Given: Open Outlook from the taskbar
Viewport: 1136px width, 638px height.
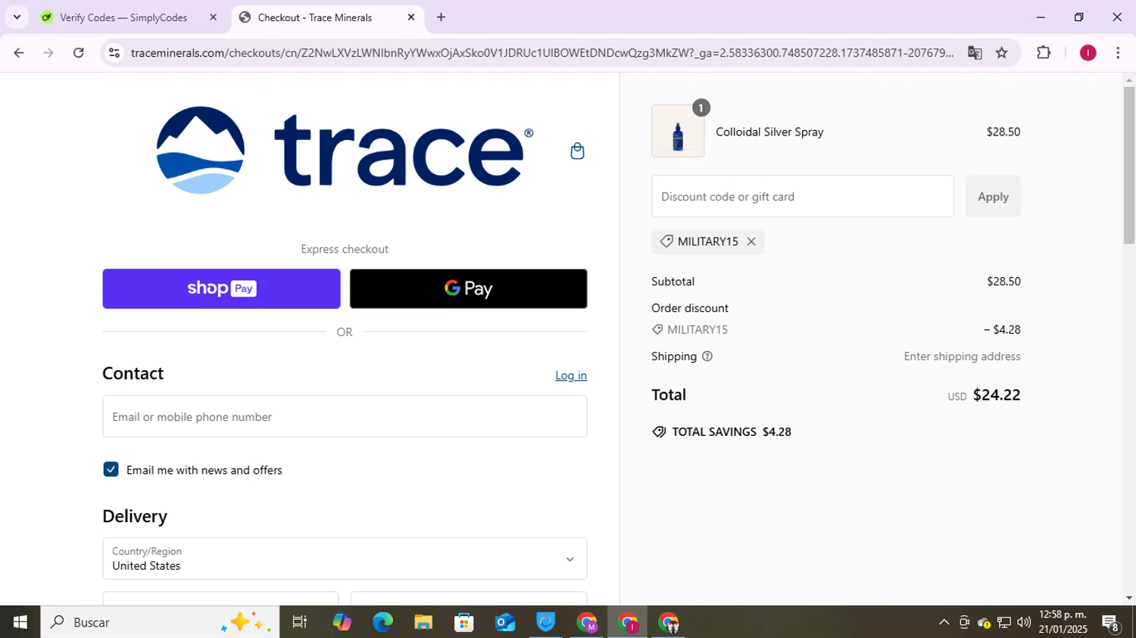Looking at the screenshot, I should tap(505, 622).
